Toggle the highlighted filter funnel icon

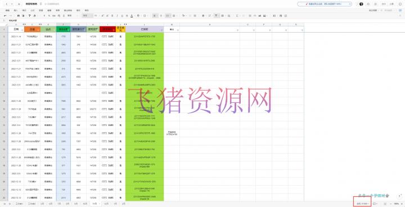[215, 16]
